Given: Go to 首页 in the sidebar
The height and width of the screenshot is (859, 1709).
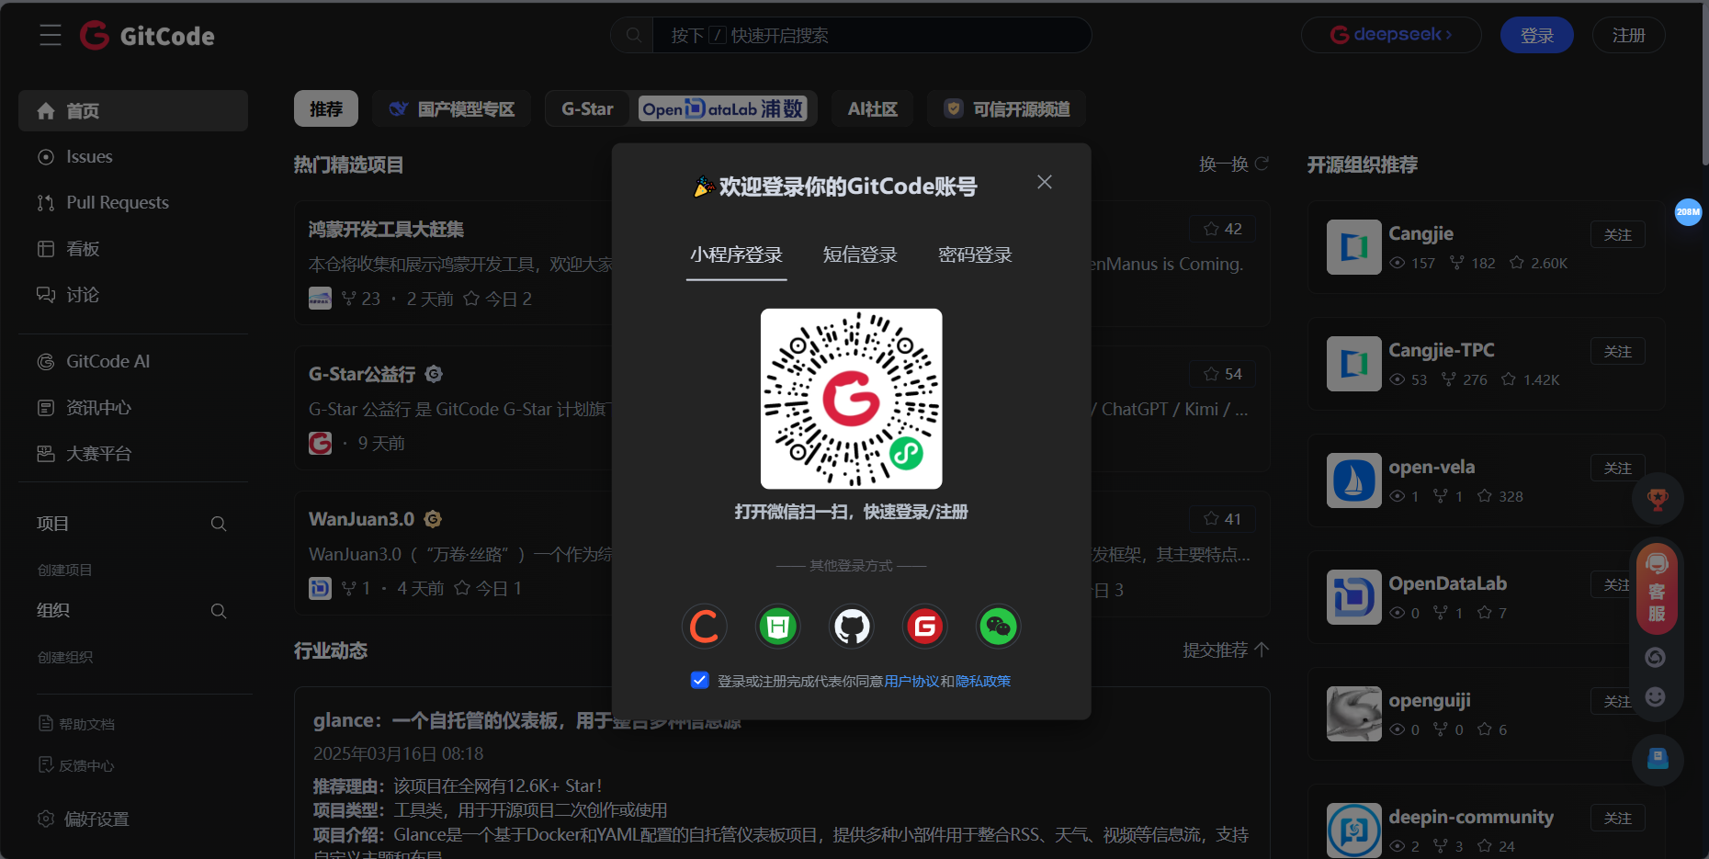Looking at the screenshot, I should click(x=133, y=110).
